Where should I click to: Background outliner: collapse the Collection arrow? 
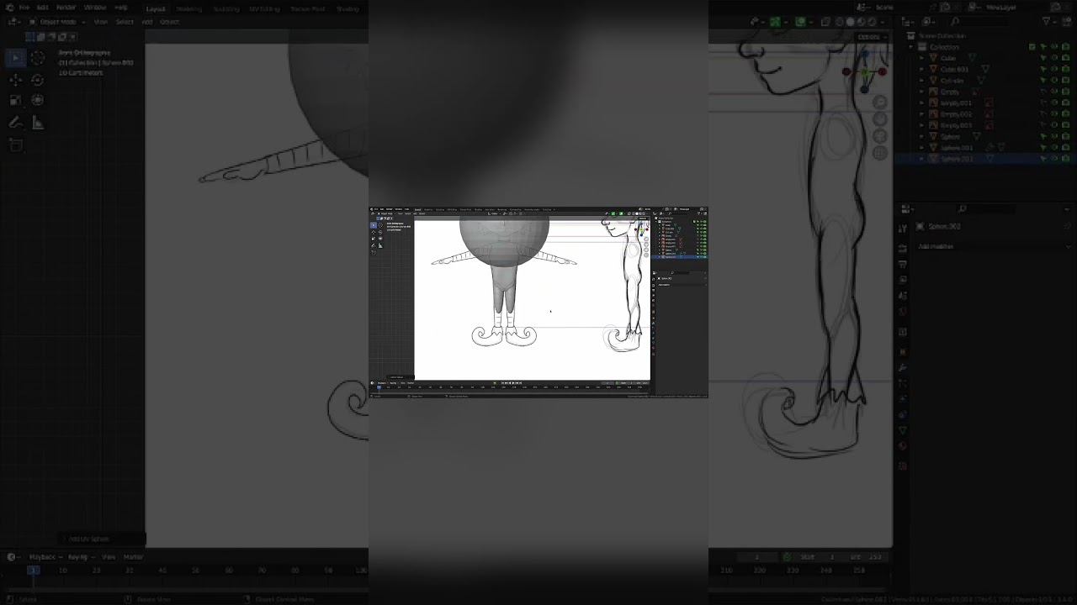tap(911, 47)
